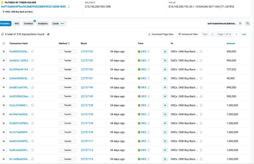This screenshot has height=164, width=254.
Task: Copy recipient address in 0x5b09c30f80c row
Action: (201, 123)
